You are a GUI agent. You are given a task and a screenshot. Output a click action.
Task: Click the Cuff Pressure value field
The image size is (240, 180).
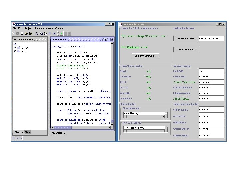pyautogui.click(x=211, y=110)
